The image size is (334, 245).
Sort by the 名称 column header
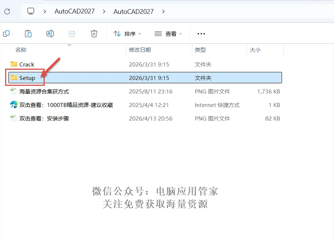(21, 50)
